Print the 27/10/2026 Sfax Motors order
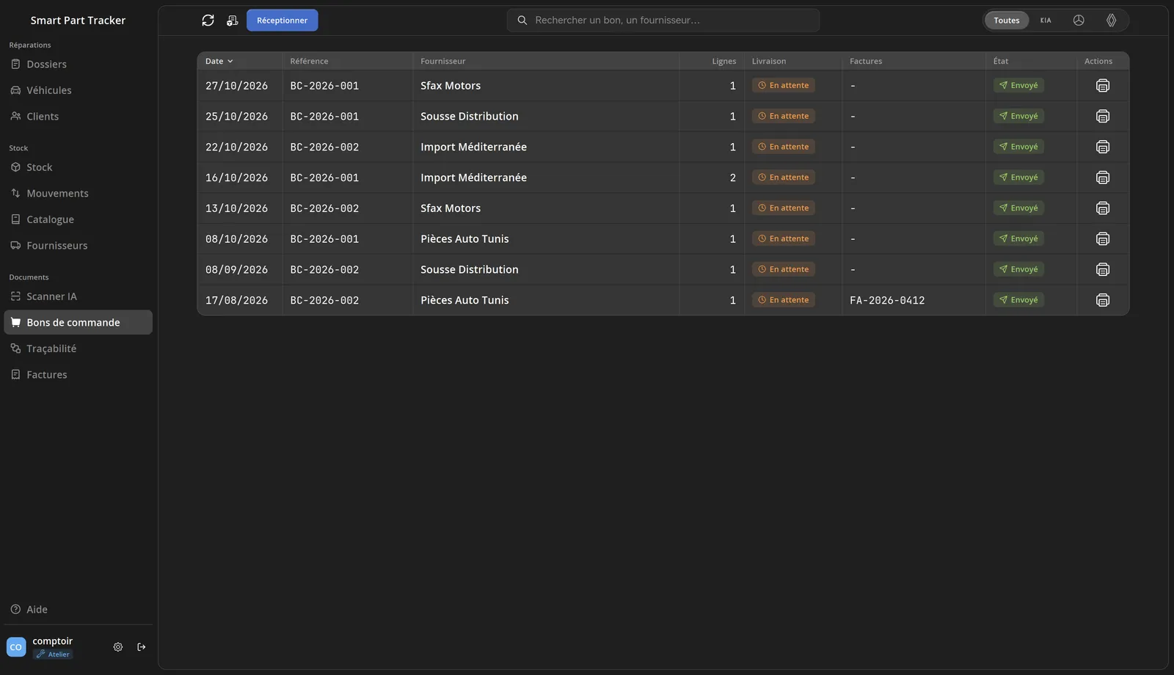The image size is (1174, 675). [1102, 86]
